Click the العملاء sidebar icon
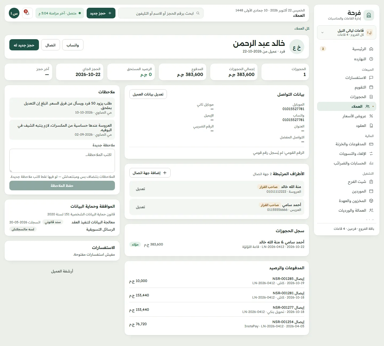The height and width of the screenshot is (346, 384). [x=367, y=106]
